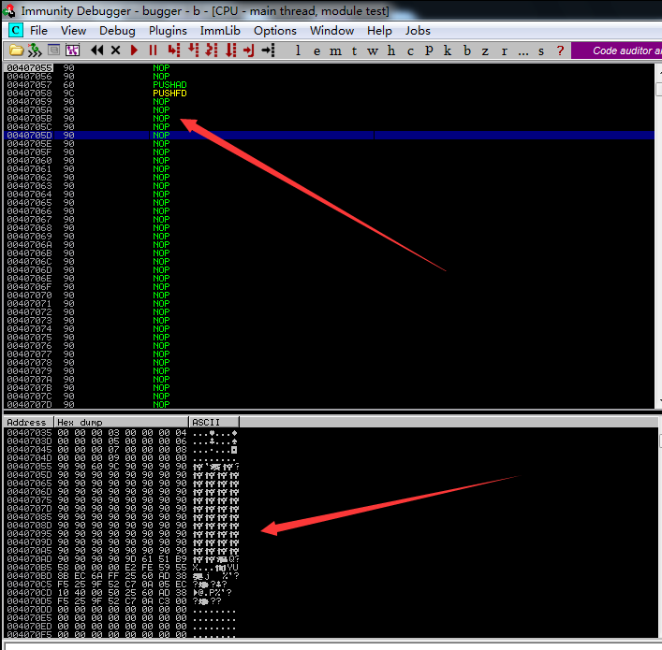This screenshot has height=650, width=662.
Task: Open the Debug menu
Action: [117, 30]
